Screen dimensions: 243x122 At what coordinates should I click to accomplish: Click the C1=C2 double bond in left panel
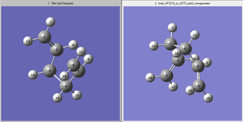[x=51, y=43]
